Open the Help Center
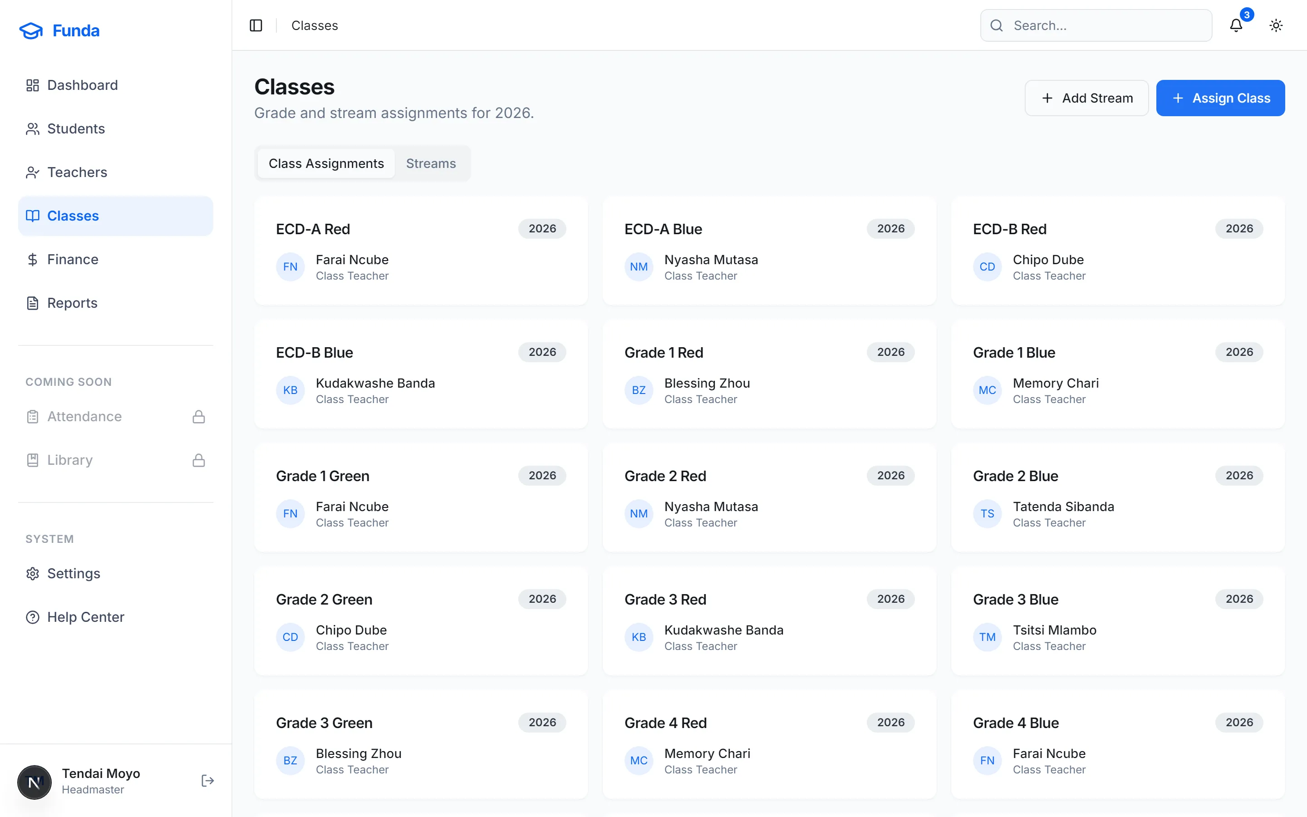 point(116,617)
